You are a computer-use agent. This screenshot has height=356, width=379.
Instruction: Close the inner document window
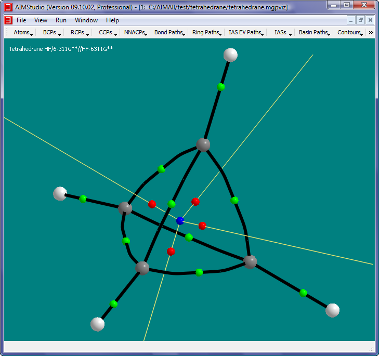370,20
